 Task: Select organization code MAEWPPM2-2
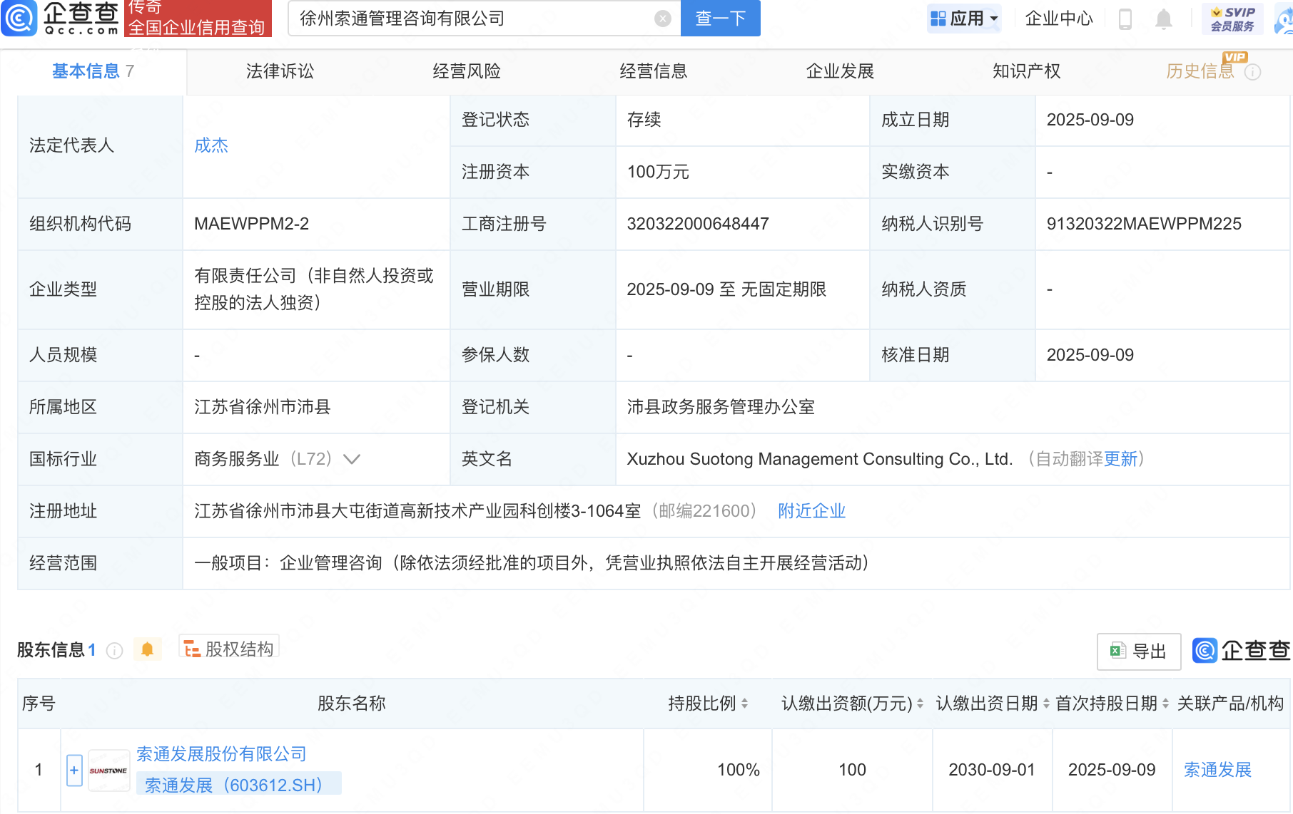click(252, 224)
